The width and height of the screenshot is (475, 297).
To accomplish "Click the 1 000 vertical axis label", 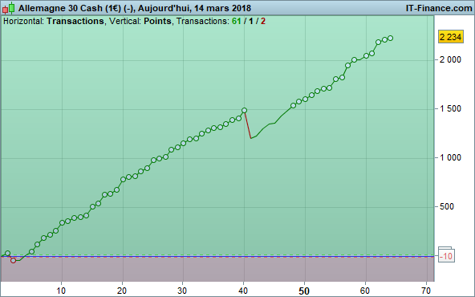I will coord(450,157).
